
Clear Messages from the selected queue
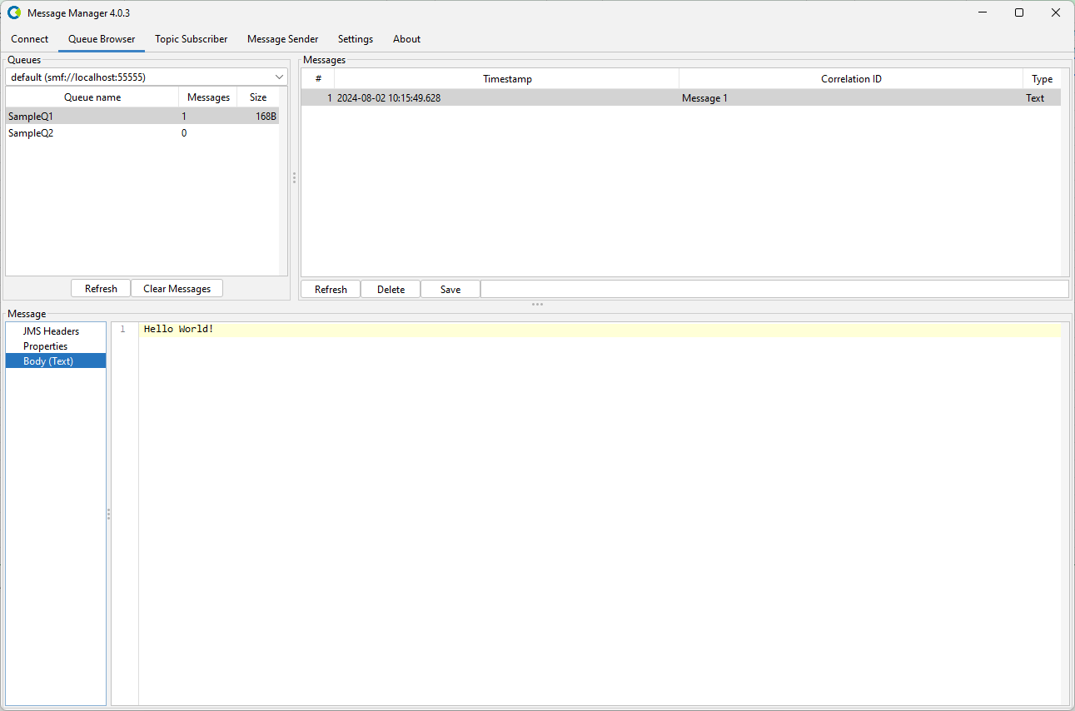(177, 289)
